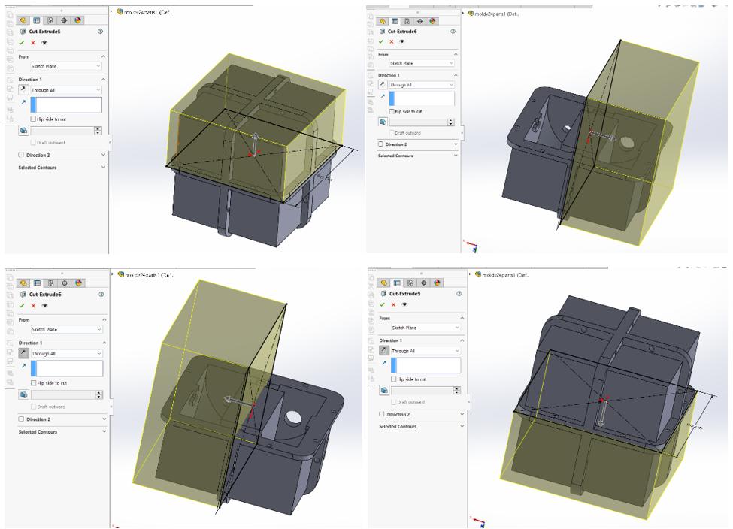Open ConfigurationManager tab in upper-left screenshot
This screenshot has height=529, width=733.
50,20
